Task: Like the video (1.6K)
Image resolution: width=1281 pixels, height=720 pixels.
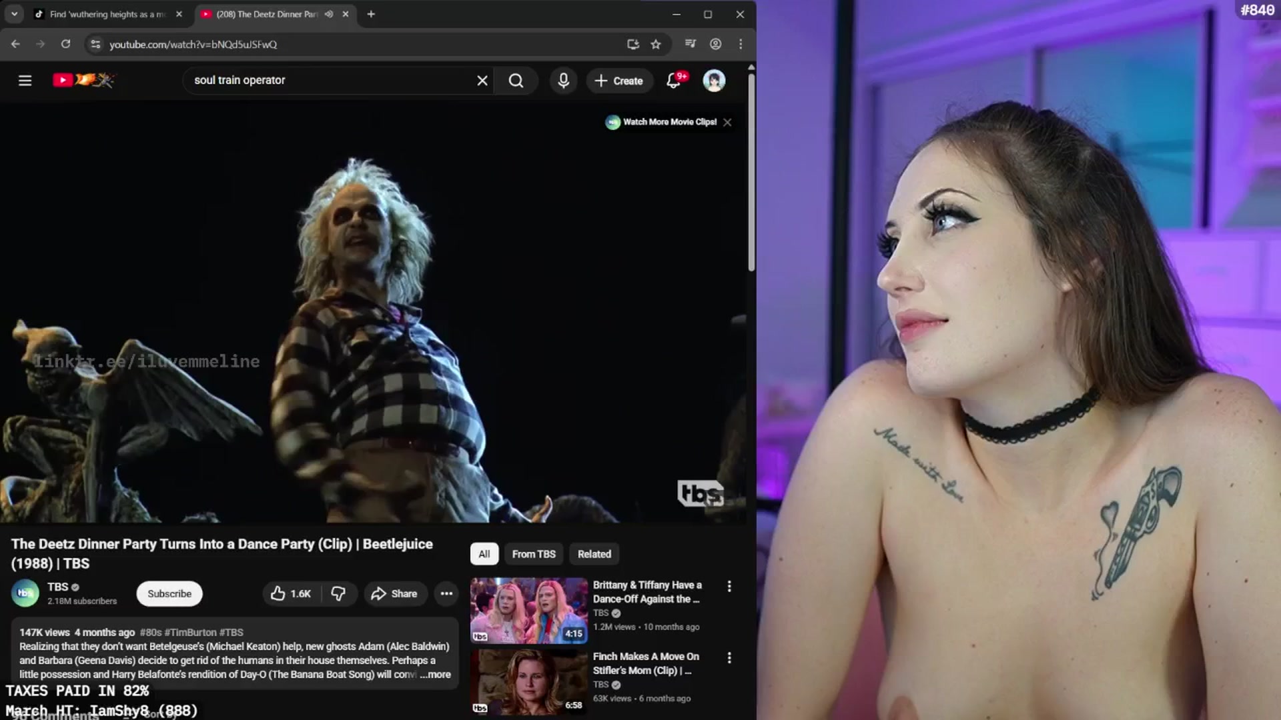Action: coord(292,593)
